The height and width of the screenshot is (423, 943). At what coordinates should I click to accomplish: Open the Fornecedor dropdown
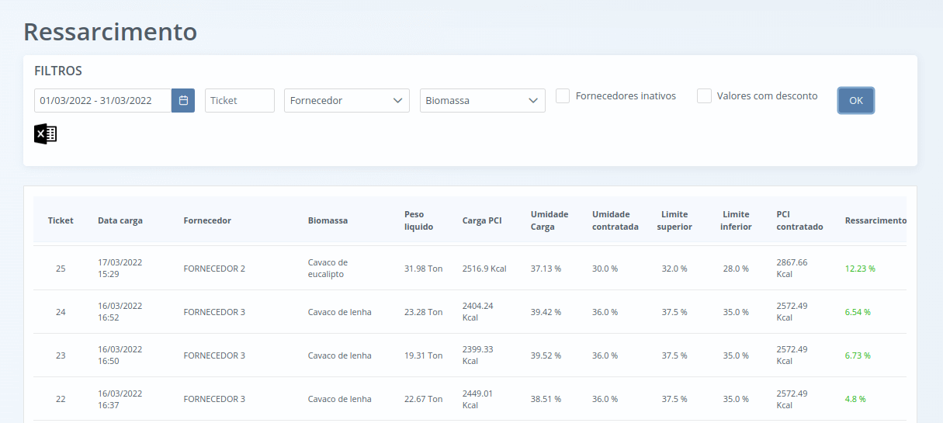[x=347, y=100]
